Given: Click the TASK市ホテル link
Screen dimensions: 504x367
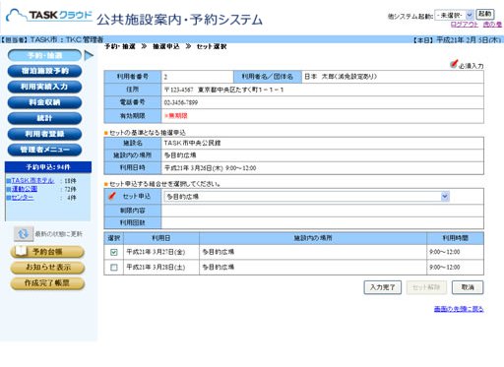Looking at the screenshot, I should coord(32,181).
